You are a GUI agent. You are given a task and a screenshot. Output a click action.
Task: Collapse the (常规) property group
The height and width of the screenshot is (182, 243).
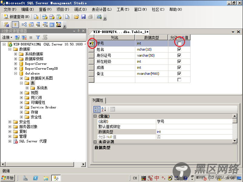tap(95, 116)
